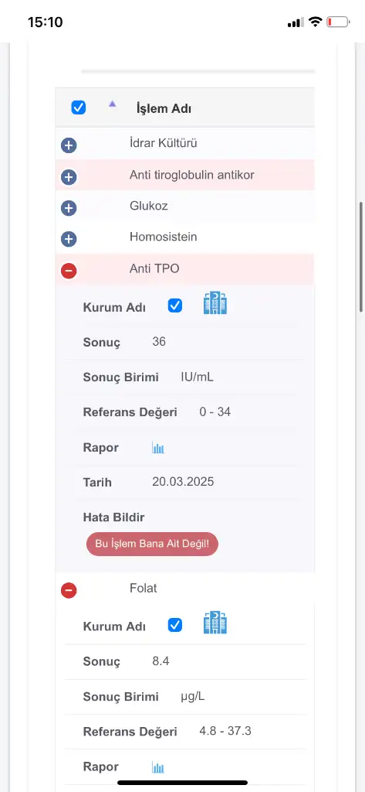
Task: Open the Anti TPO hospital building icon
Action: pos(215,303)
